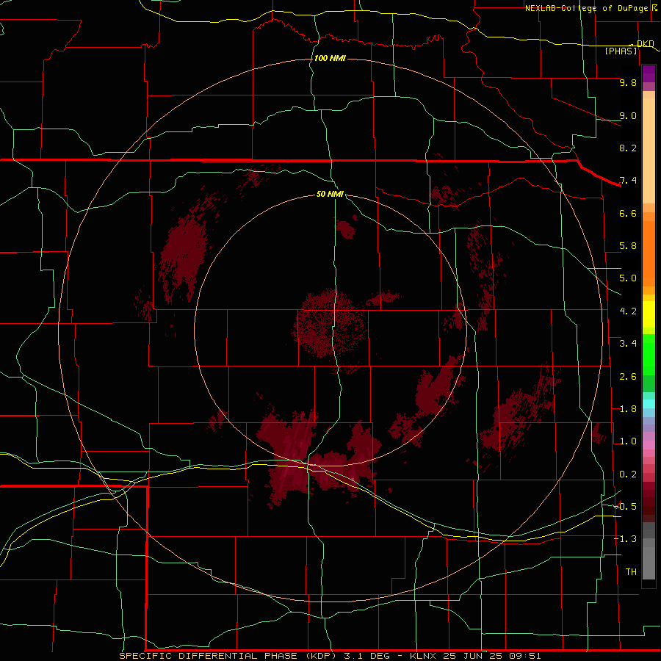Click the 9.0 color scale value
The image size is (661, 661).
(628, 115)
